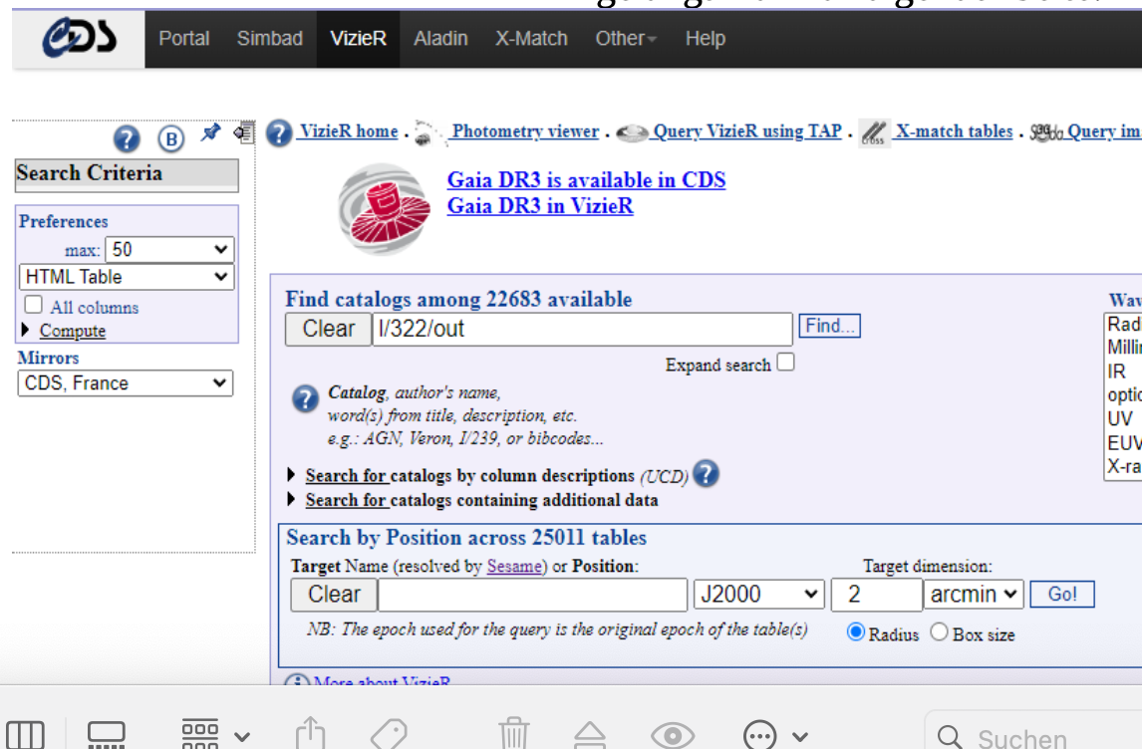Image resolution: width=1142 pixels, height=749 pixels.
Task: Click the target dimension field showing 2
Action: tap(876, 594)
